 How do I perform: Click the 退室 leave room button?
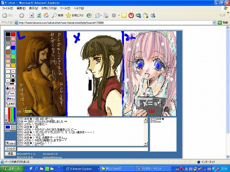(x=10, y=154)
